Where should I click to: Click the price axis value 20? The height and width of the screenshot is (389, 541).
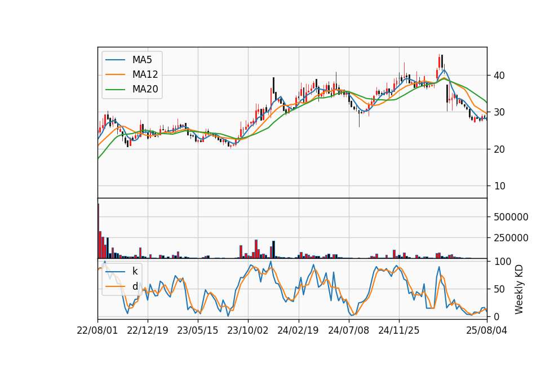[499, 149]
